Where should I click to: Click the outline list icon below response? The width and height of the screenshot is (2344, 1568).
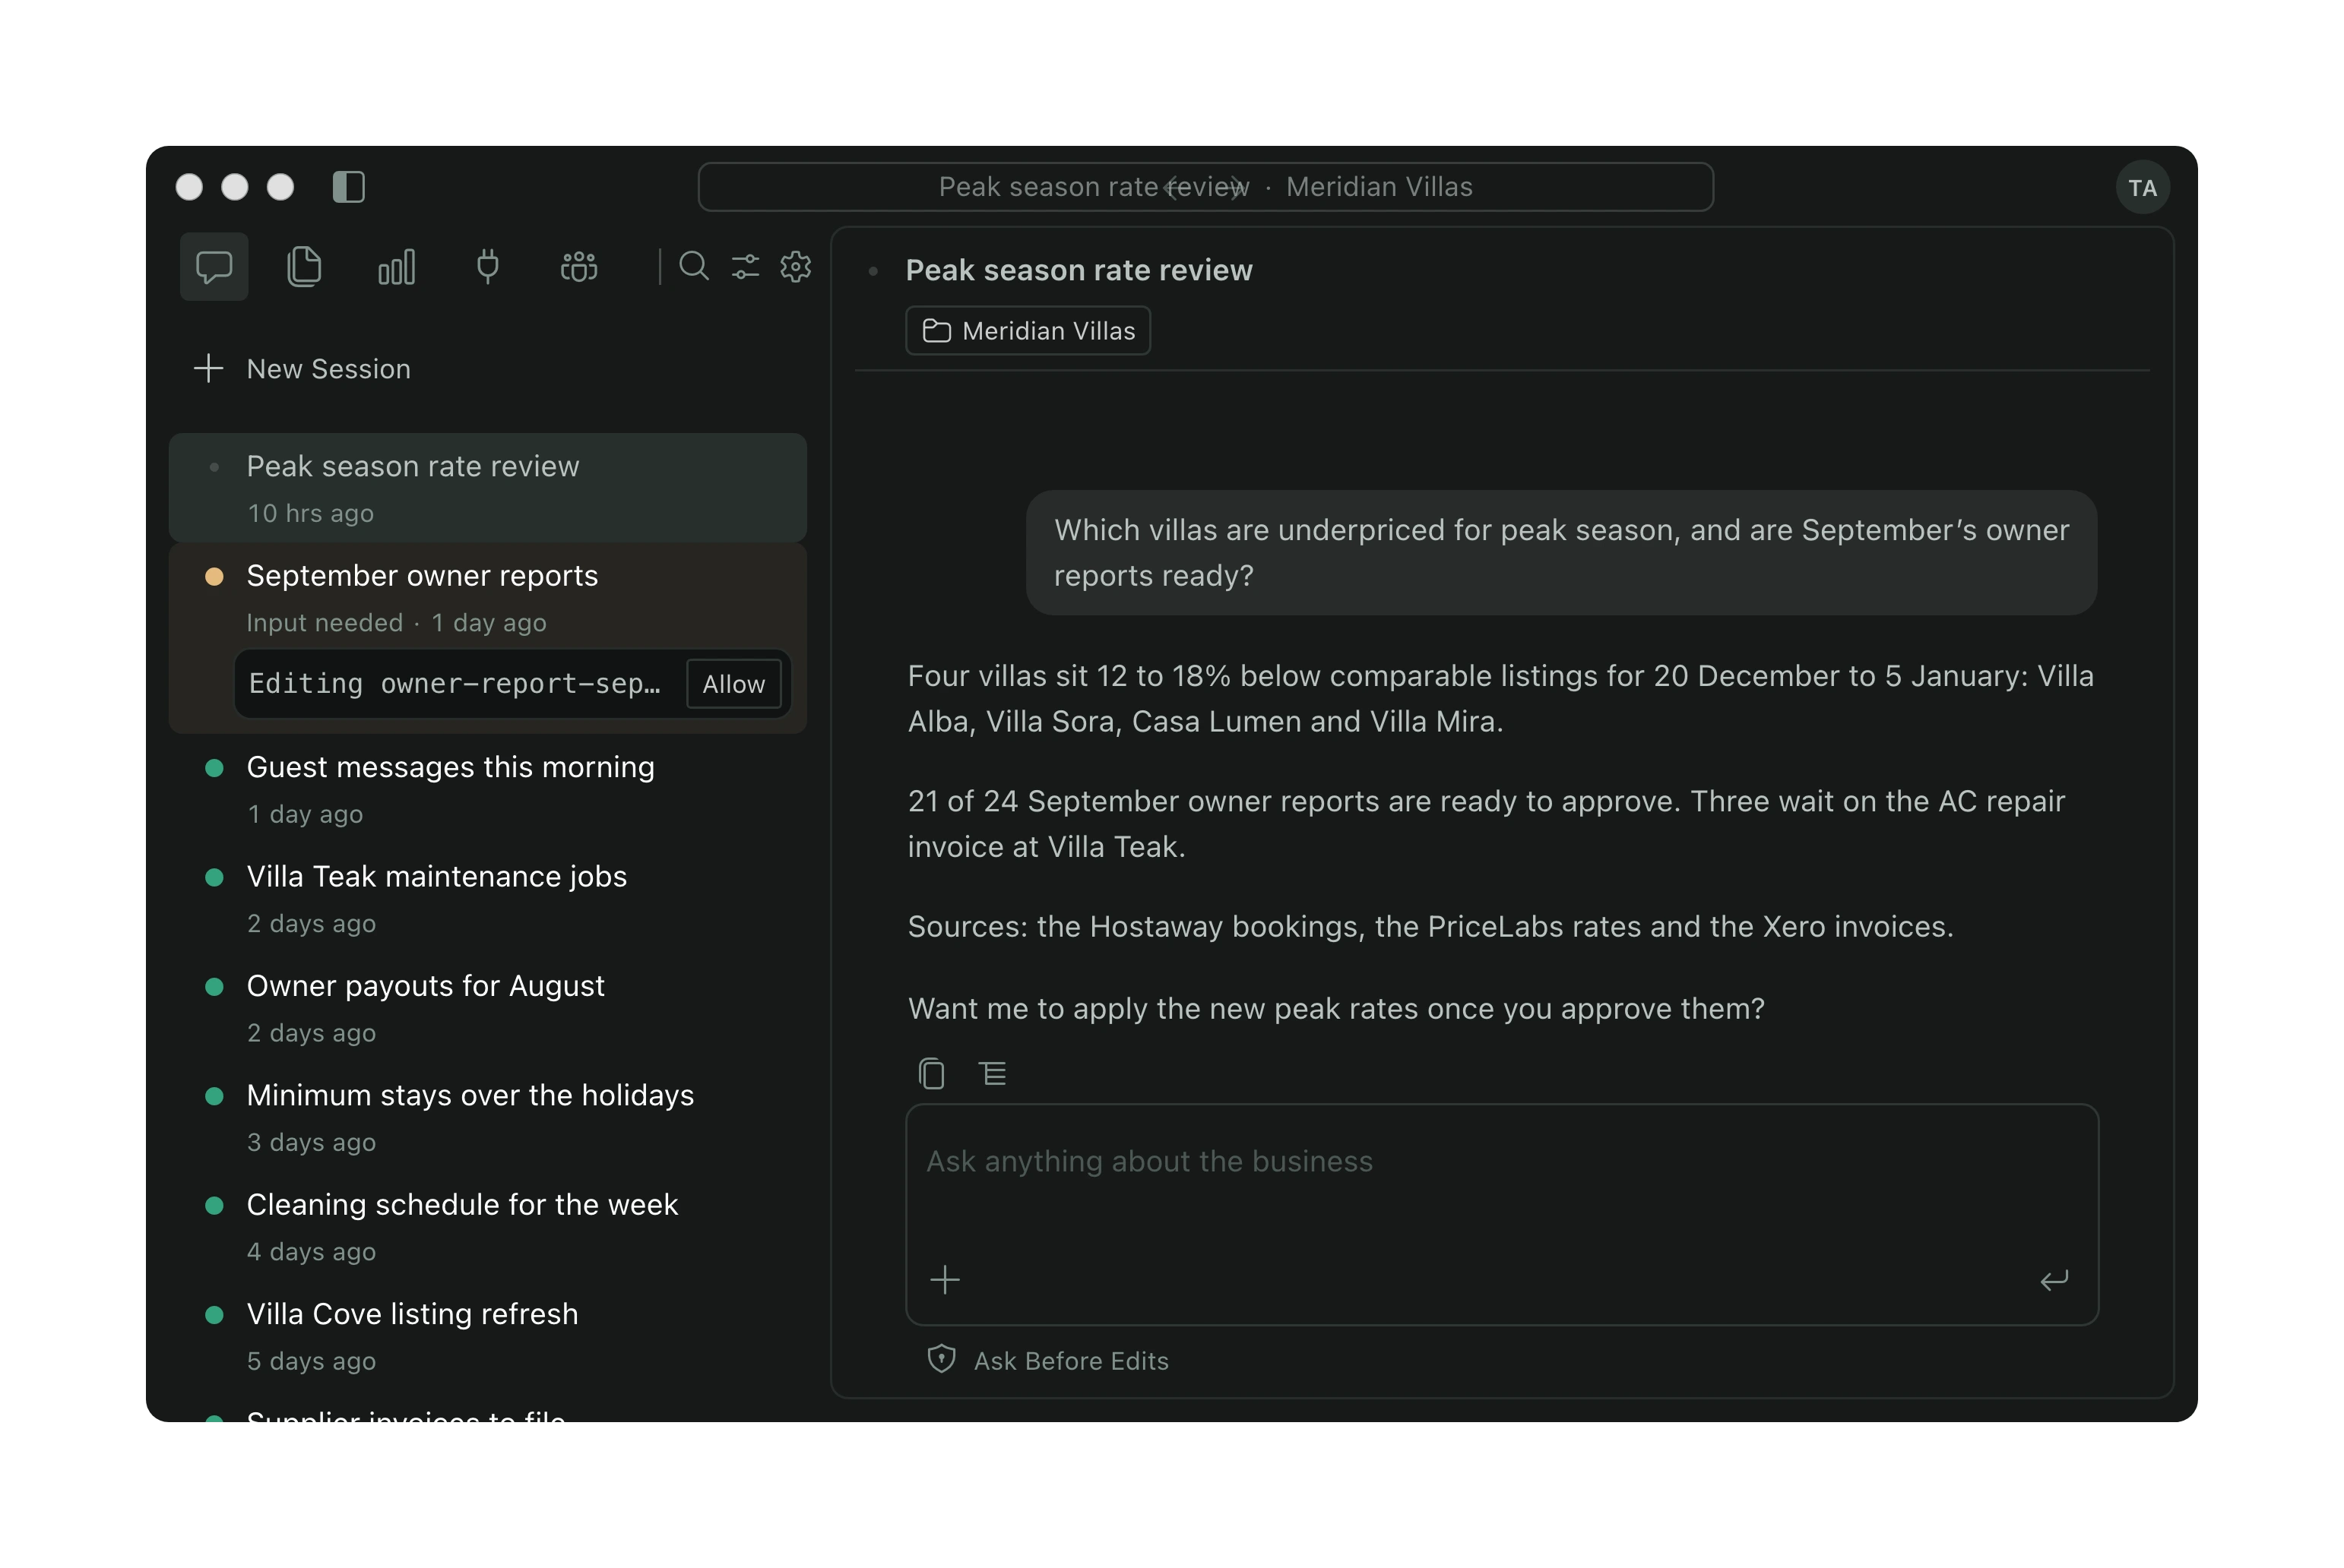tap(993, 1074)
